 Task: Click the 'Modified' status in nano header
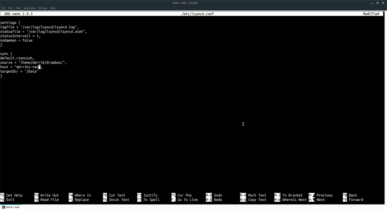pyautogui.click(x=371, y=14)
